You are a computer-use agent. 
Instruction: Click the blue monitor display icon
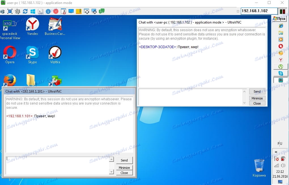71,11
